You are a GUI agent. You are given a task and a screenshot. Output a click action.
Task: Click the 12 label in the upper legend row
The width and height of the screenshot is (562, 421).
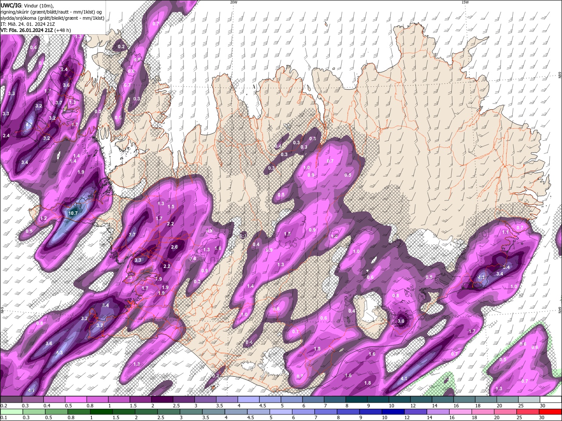click(413, 406)
